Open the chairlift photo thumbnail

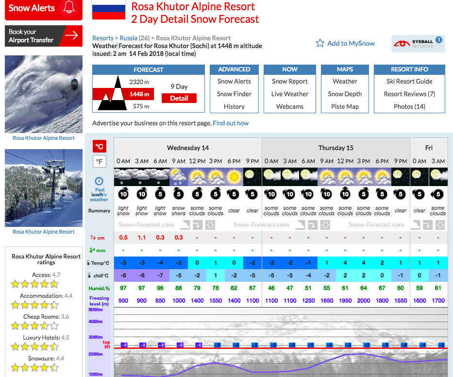pyautogui.click(x=44, y=188)
